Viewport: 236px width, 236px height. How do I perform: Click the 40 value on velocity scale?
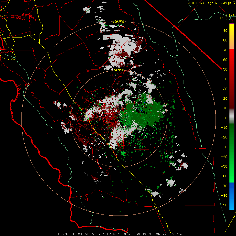pos(225,79)
